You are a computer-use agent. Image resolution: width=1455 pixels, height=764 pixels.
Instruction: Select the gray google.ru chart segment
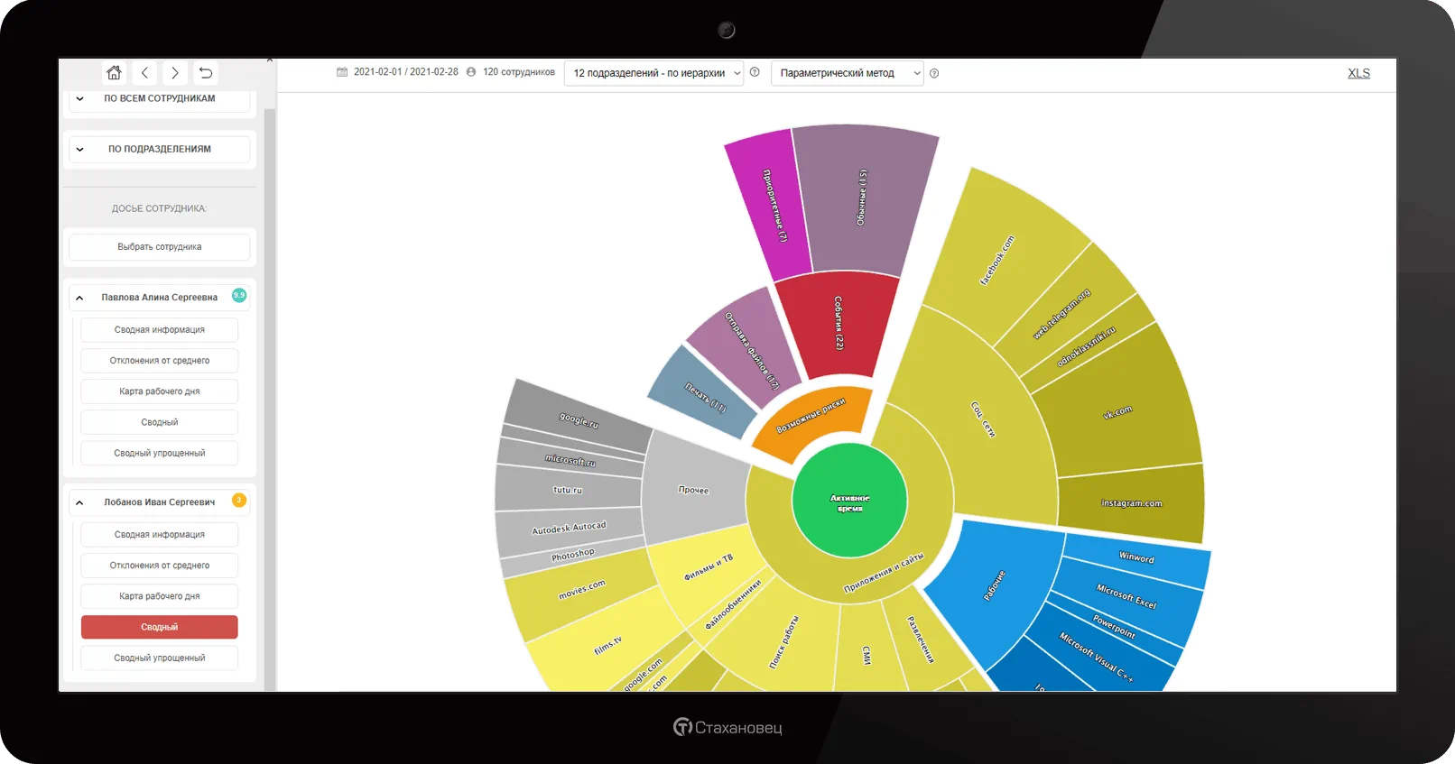click(x=578, y=417)
